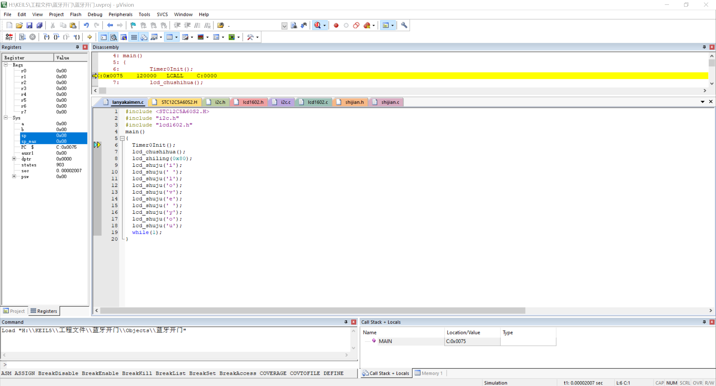
Task: Click the Disassembly vertical scrollbar thumb
Action: pyautogui.click(x=712, y=63)
